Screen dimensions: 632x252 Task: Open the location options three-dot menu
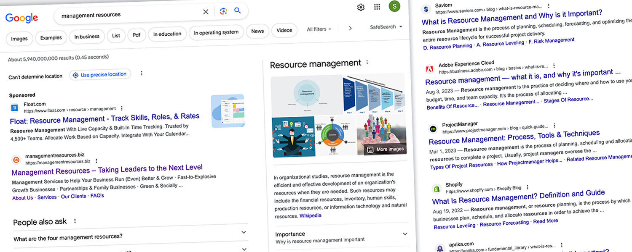(x=142, y=73)
